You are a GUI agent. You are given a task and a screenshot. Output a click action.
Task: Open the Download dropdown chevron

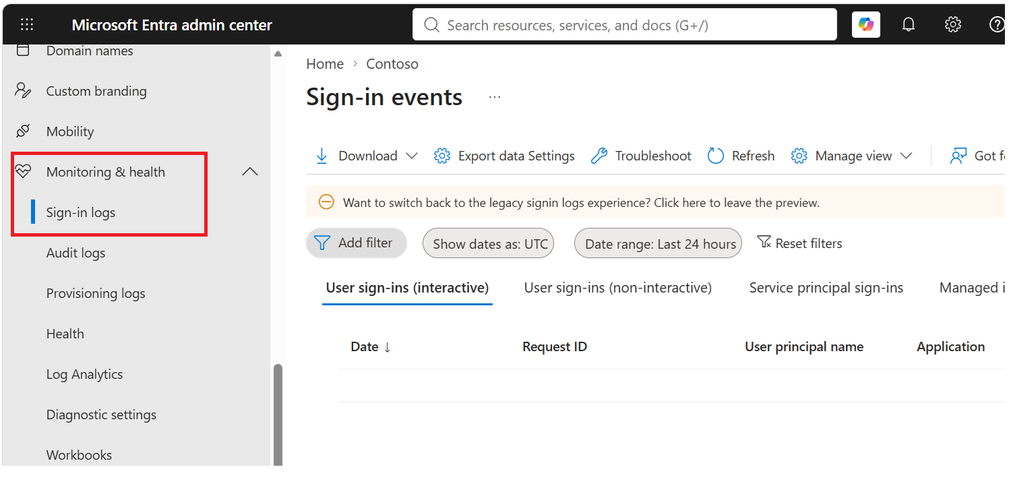click(411, 156)
